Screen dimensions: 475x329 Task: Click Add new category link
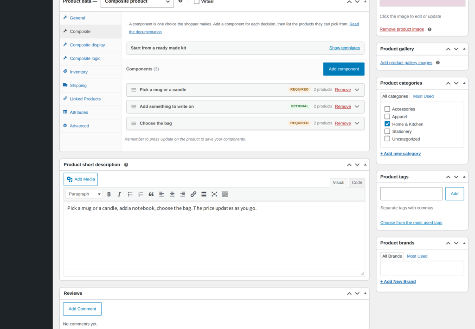(x=400, y=154)
